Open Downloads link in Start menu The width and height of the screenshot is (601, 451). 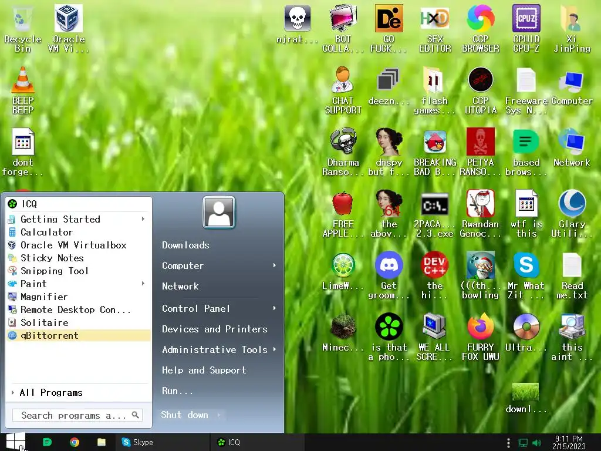pos(185,245)
